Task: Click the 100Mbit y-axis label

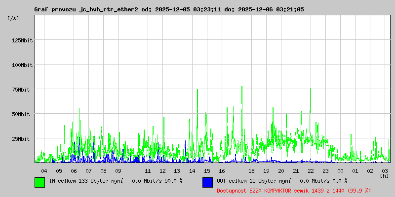Action: point(22,65)
